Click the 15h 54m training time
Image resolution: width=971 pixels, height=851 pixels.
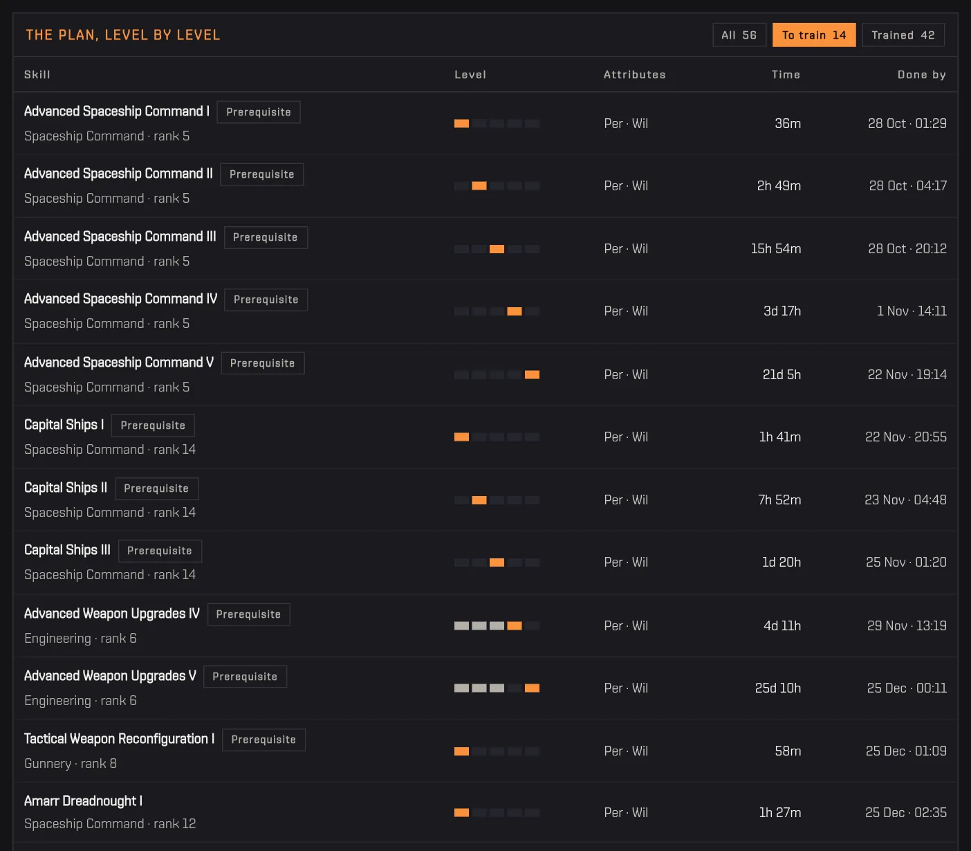pyautogui.click(x=776, y=249)
